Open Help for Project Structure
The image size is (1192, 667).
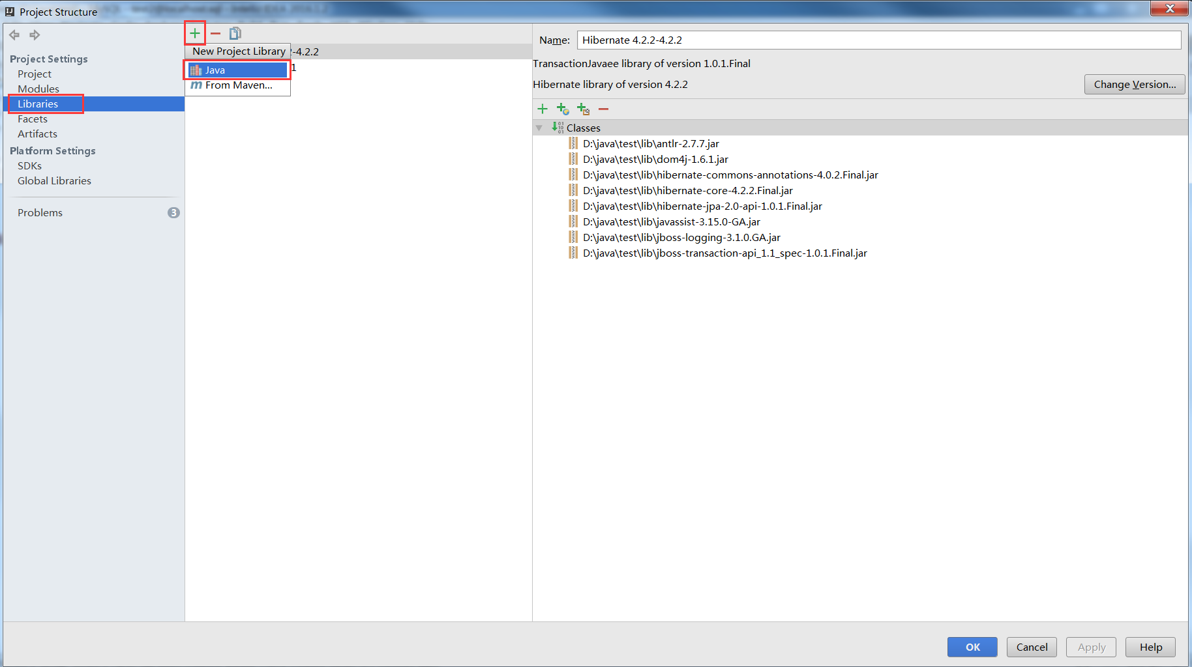(x=1150, y=647)
